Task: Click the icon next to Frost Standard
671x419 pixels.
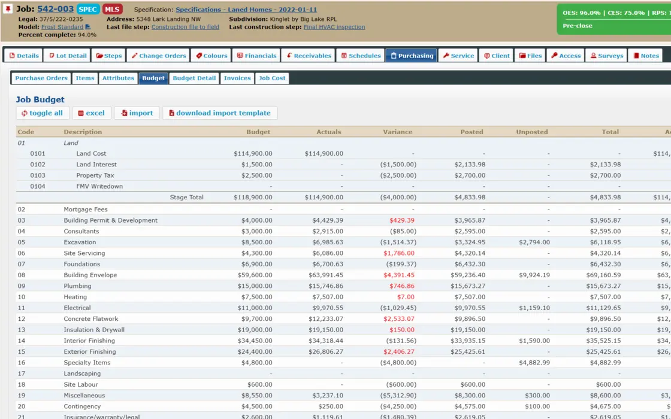Action: tap(87, 27)
